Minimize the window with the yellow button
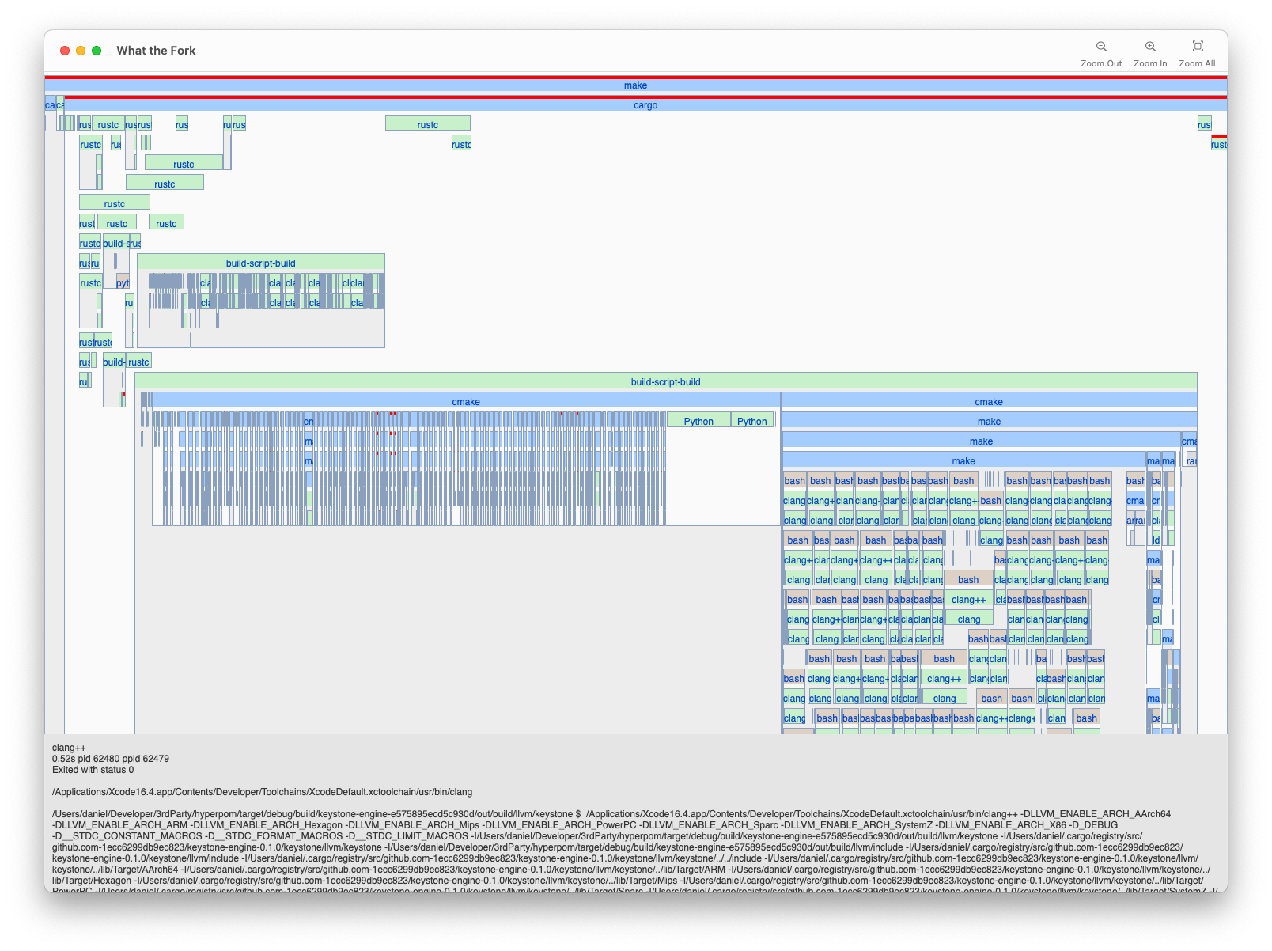1272x951 pixels. coord(81,51)
